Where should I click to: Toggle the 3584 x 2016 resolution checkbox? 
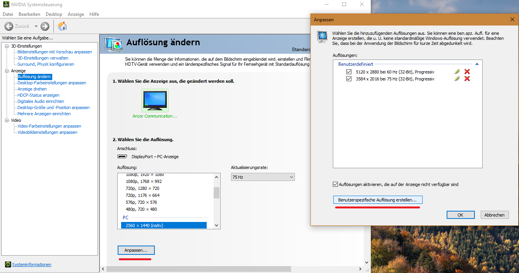349,79
